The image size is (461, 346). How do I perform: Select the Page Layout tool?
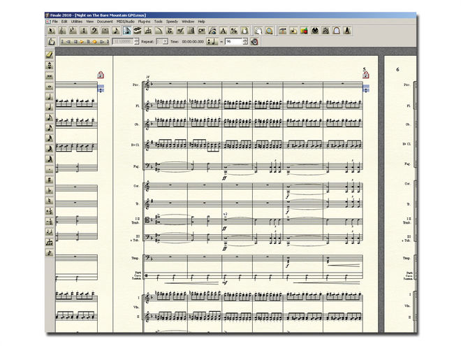tap(244, 31)
